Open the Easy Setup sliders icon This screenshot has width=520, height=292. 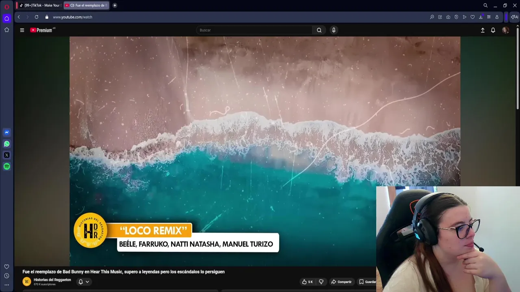489,17
